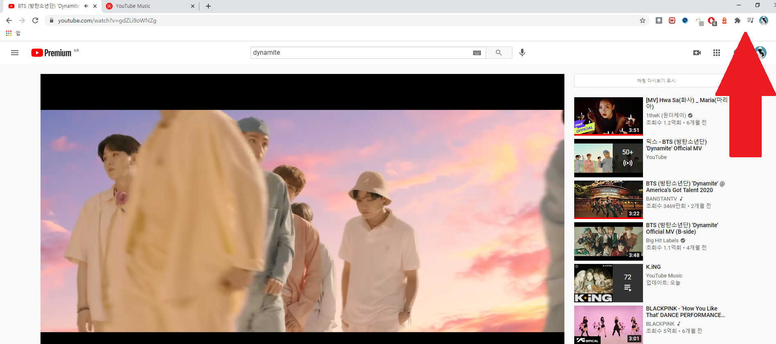
Task: Open the America's Got Talent 2020 thumbnail
Action: click(x=608, y=199)
